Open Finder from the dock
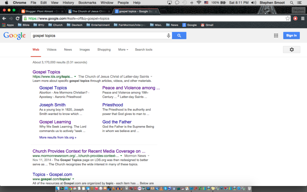This screenshot has height=192, width=307. coord(57,188)
